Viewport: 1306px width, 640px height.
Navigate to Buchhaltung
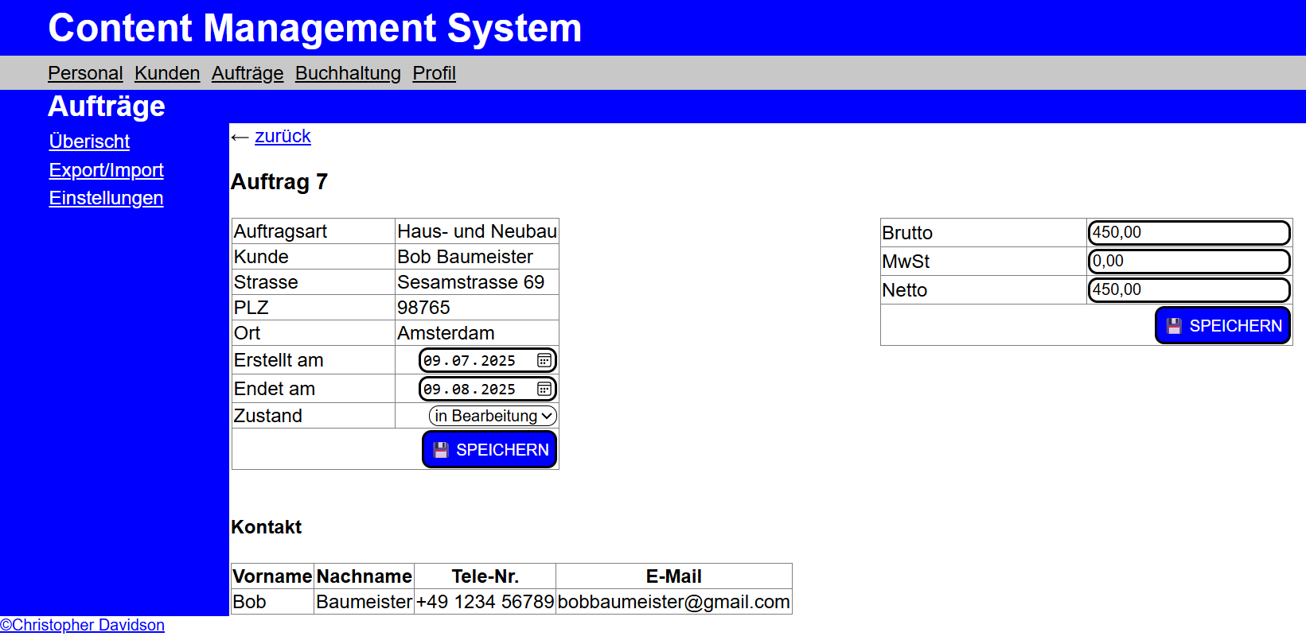pyautogui.click(x=348, y=73)
